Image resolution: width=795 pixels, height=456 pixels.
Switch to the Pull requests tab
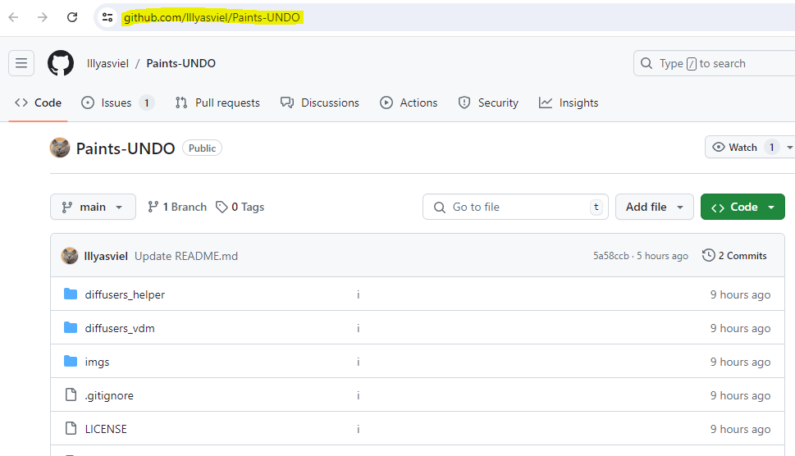click(217, 103)
